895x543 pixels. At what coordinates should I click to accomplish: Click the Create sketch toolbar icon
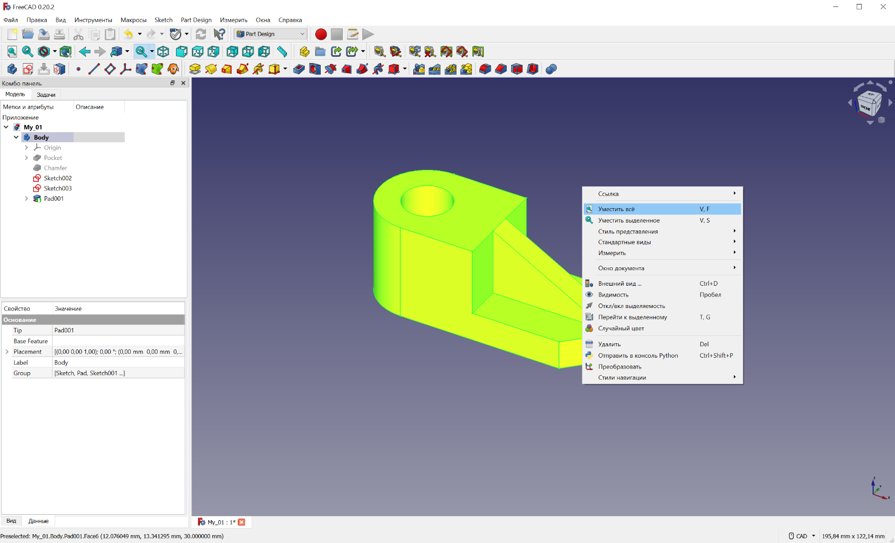[28, 69]
